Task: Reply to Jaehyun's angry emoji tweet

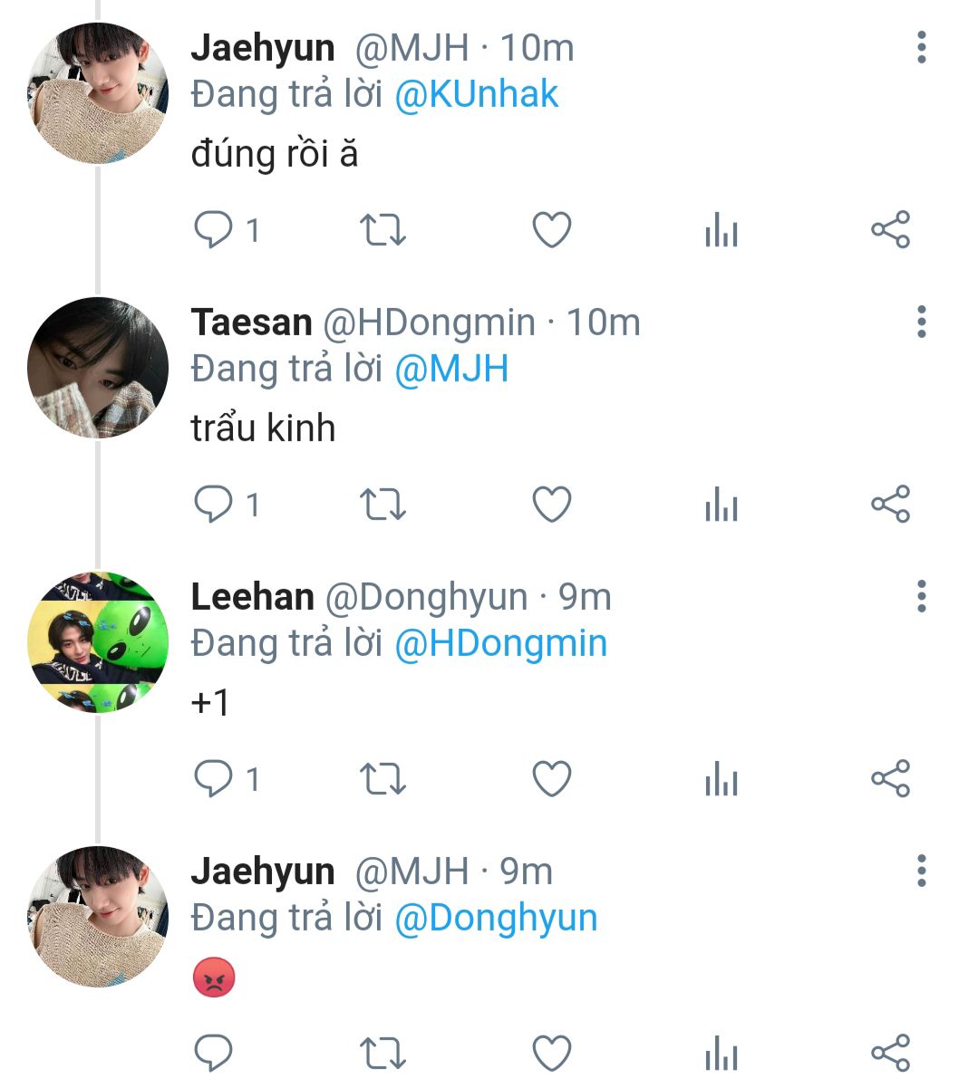Action: pos(214,1053)
